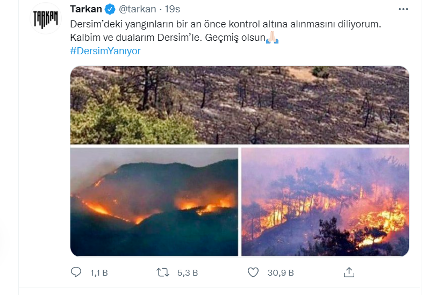The height and width of the screenshot is (295, 437).
Task: Click the reply speech bubble icon
Action: [76, 272]
